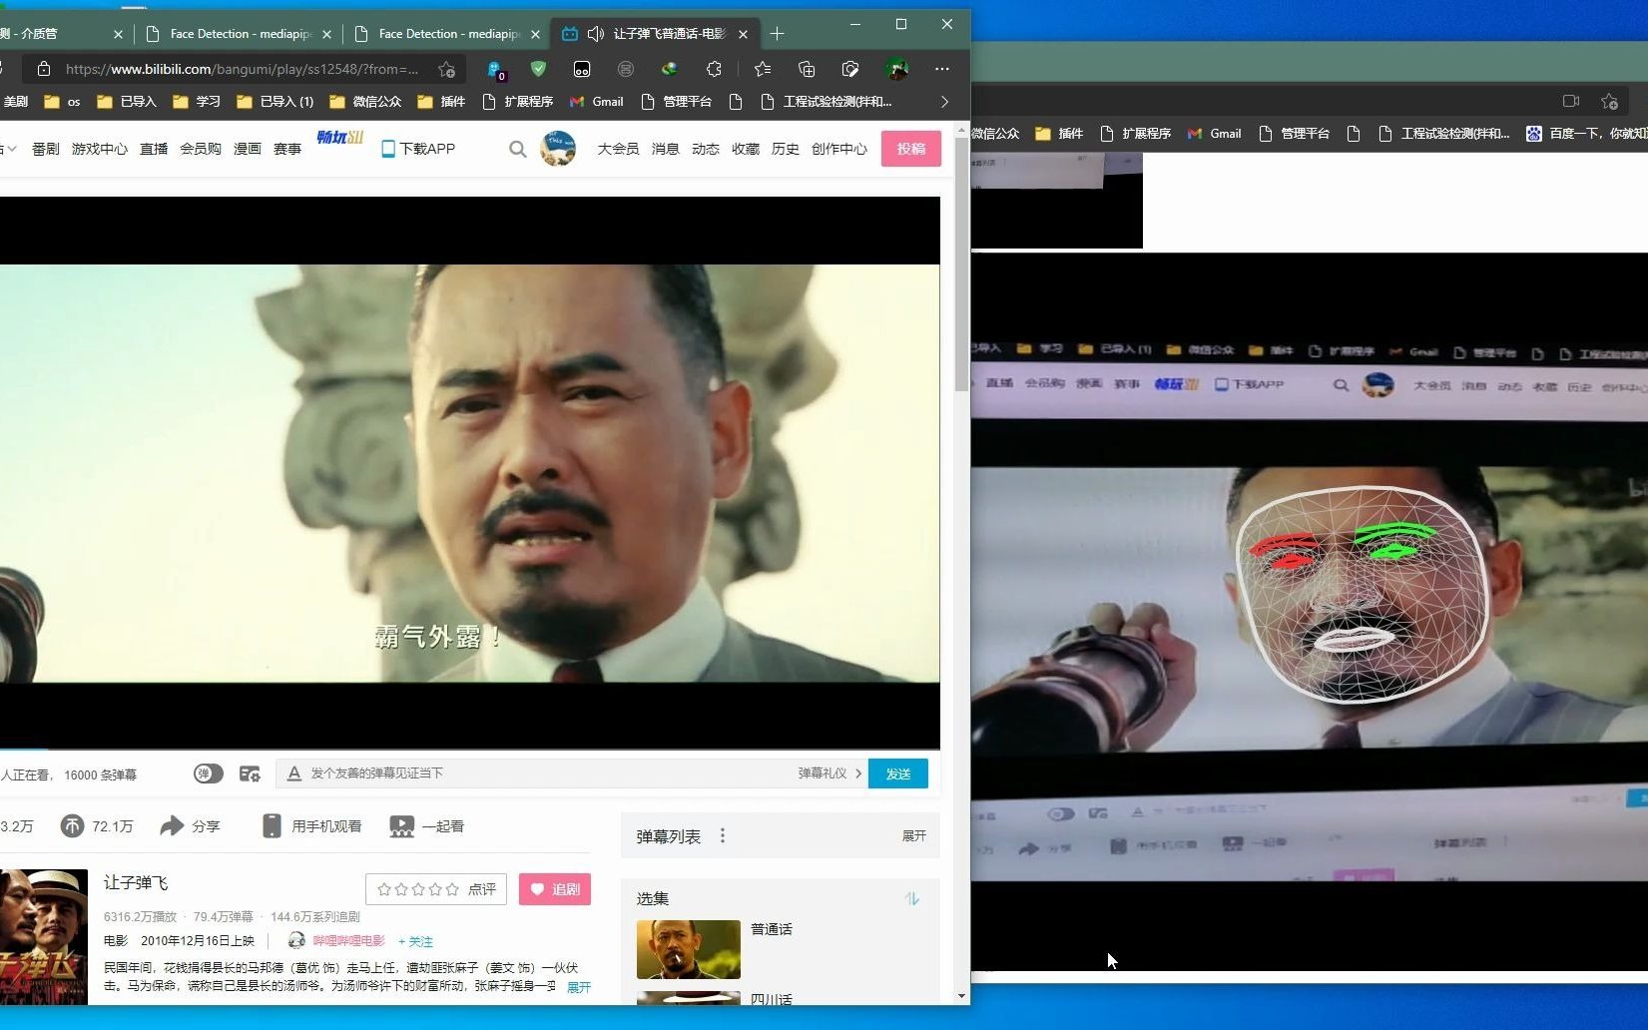1648x1030 pixels.
Task: Switch to first Face Detection - mediapipe tab
Action: tap(241, 34)
